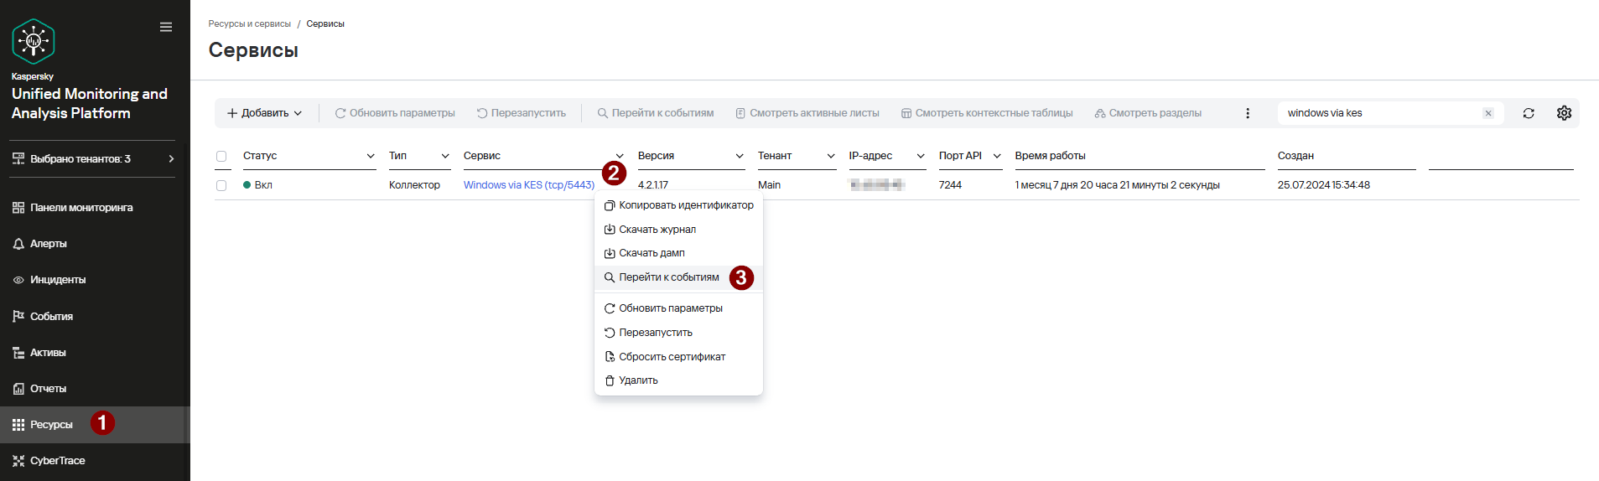Choose Удалить in context menu

pyautogui.click(x=678, y=380)
